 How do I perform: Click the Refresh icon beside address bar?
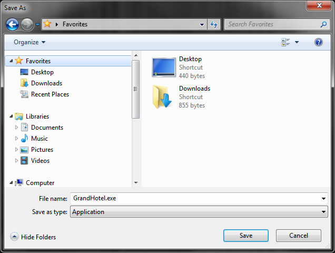point(214,24)
